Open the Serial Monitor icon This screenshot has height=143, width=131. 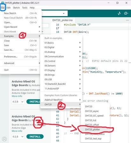click(x=126, y=13)
